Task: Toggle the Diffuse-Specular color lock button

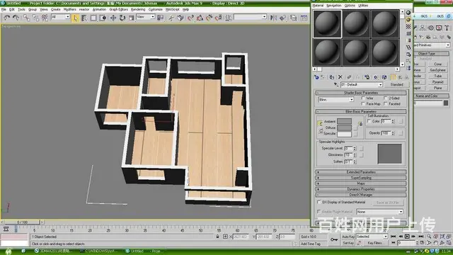Action: click(321, 131)
